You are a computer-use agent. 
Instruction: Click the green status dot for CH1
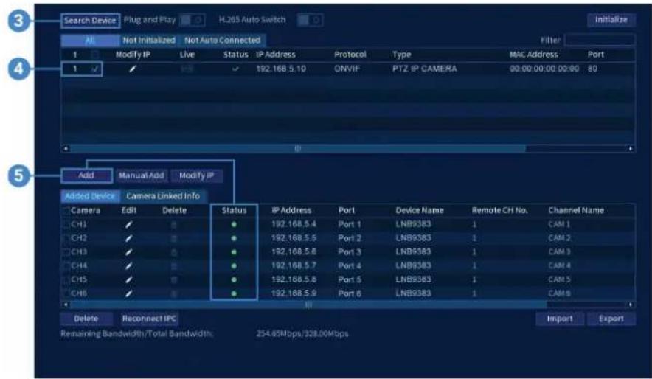(x=234, y=224)
